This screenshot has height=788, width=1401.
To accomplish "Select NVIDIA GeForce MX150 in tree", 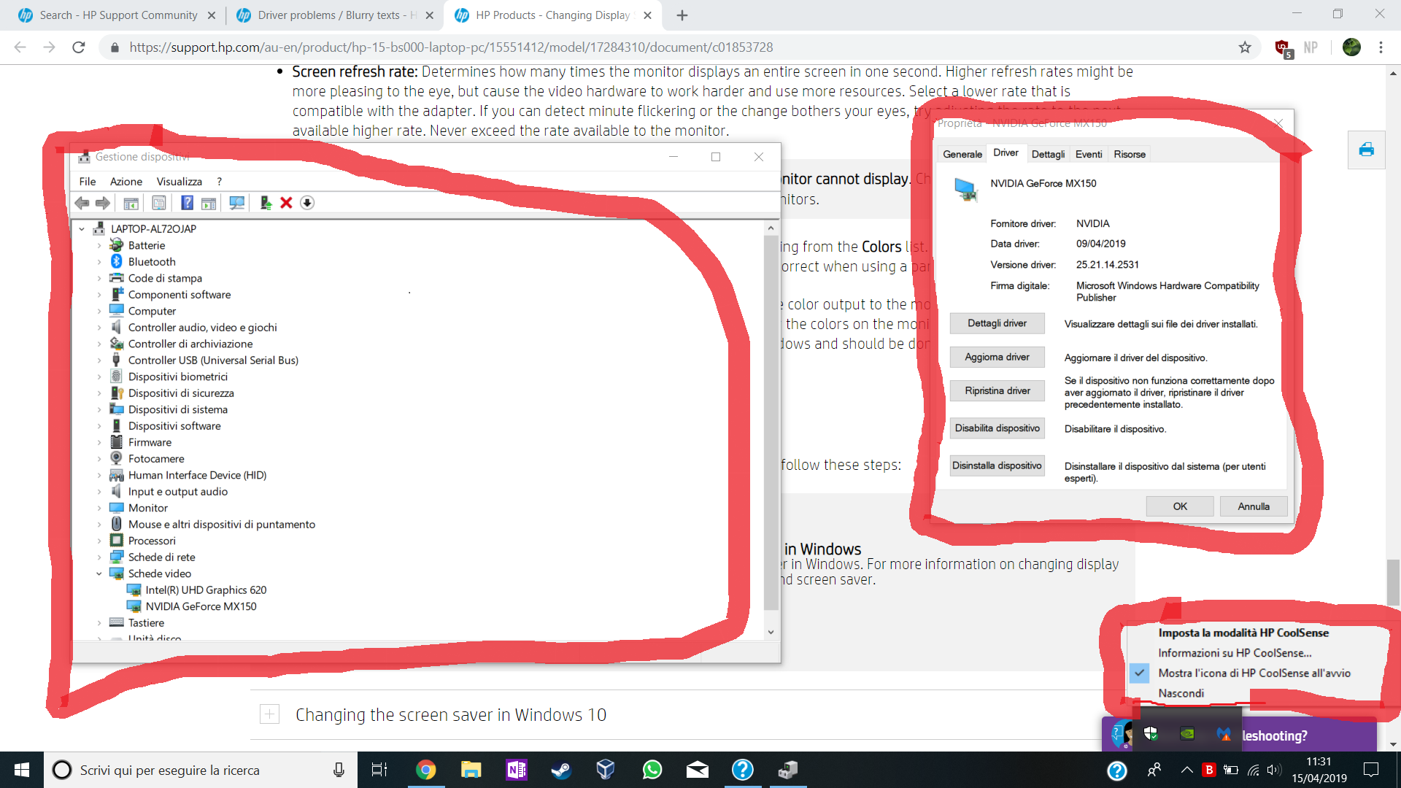I will click(201, 606).
